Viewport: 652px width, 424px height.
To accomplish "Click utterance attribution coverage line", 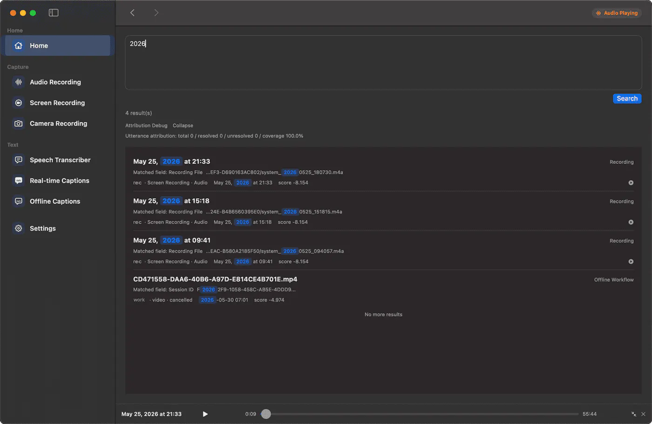I will coord(214,136).
